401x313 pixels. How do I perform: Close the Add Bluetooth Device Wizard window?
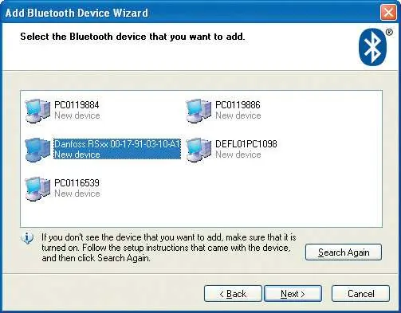388,13
